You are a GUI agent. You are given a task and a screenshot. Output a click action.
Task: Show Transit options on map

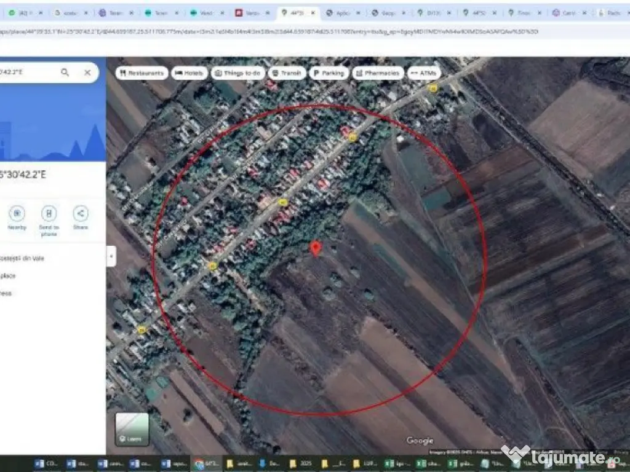287,73
